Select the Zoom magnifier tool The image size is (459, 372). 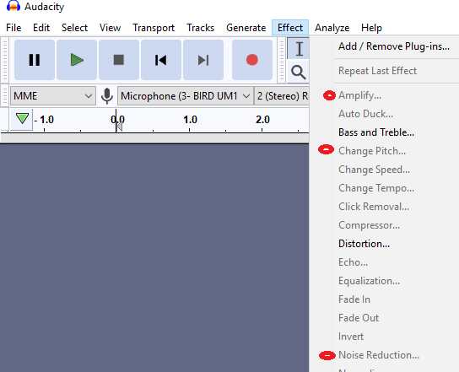tap(299, 73)
